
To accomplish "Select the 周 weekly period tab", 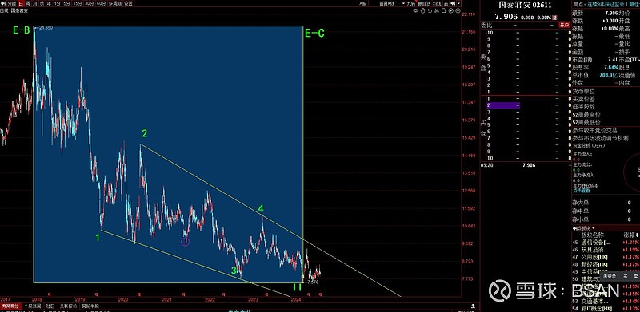I will pos(28,4).
